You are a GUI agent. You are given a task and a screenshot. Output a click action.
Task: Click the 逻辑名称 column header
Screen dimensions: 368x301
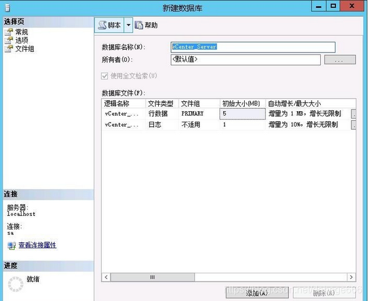pyautogui.click(x=124, y=103)
